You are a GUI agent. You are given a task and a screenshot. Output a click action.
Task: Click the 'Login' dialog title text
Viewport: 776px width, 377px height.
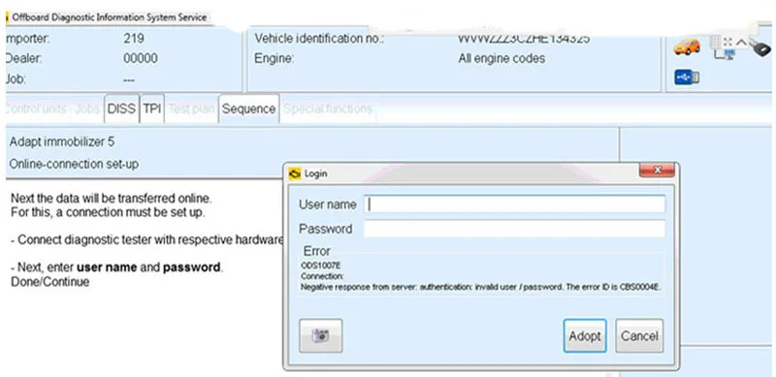coord(316,174)
